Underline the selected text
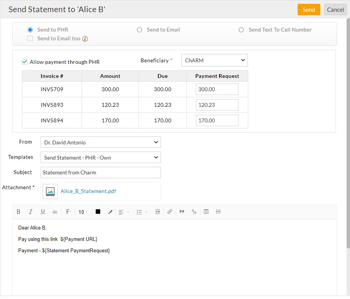 click(43, 212)
